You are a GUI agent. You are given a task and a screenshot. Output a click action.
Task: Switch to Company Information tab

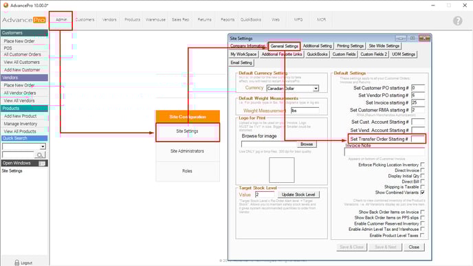(x=247, y=46)
